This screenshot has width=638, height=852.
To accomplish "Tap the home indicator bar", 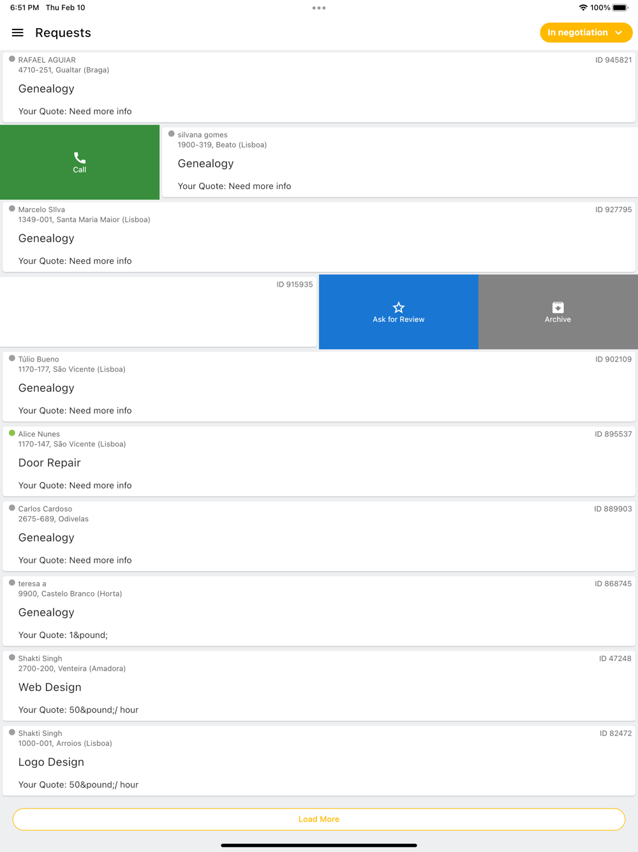I will coord(319,845).
